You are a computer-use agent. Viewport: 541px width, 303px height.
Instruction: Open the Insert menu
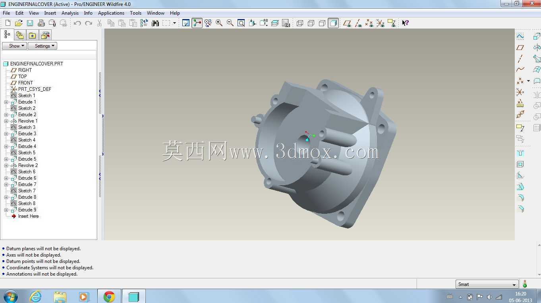[x=50, y=13]
